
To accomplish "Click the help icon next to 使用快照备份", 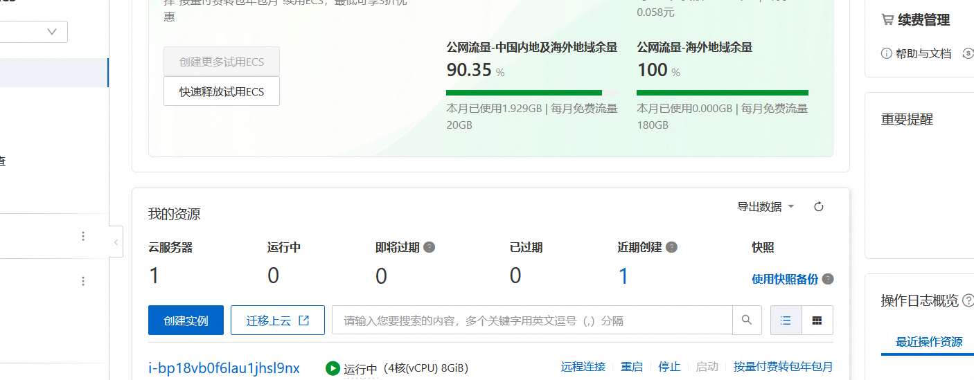I will coord(828,279).
